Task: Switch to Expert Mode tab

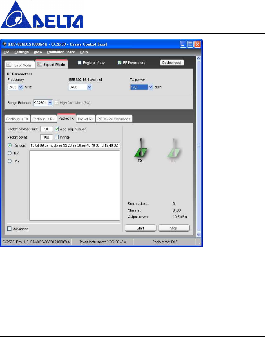Action: (51, 64)
